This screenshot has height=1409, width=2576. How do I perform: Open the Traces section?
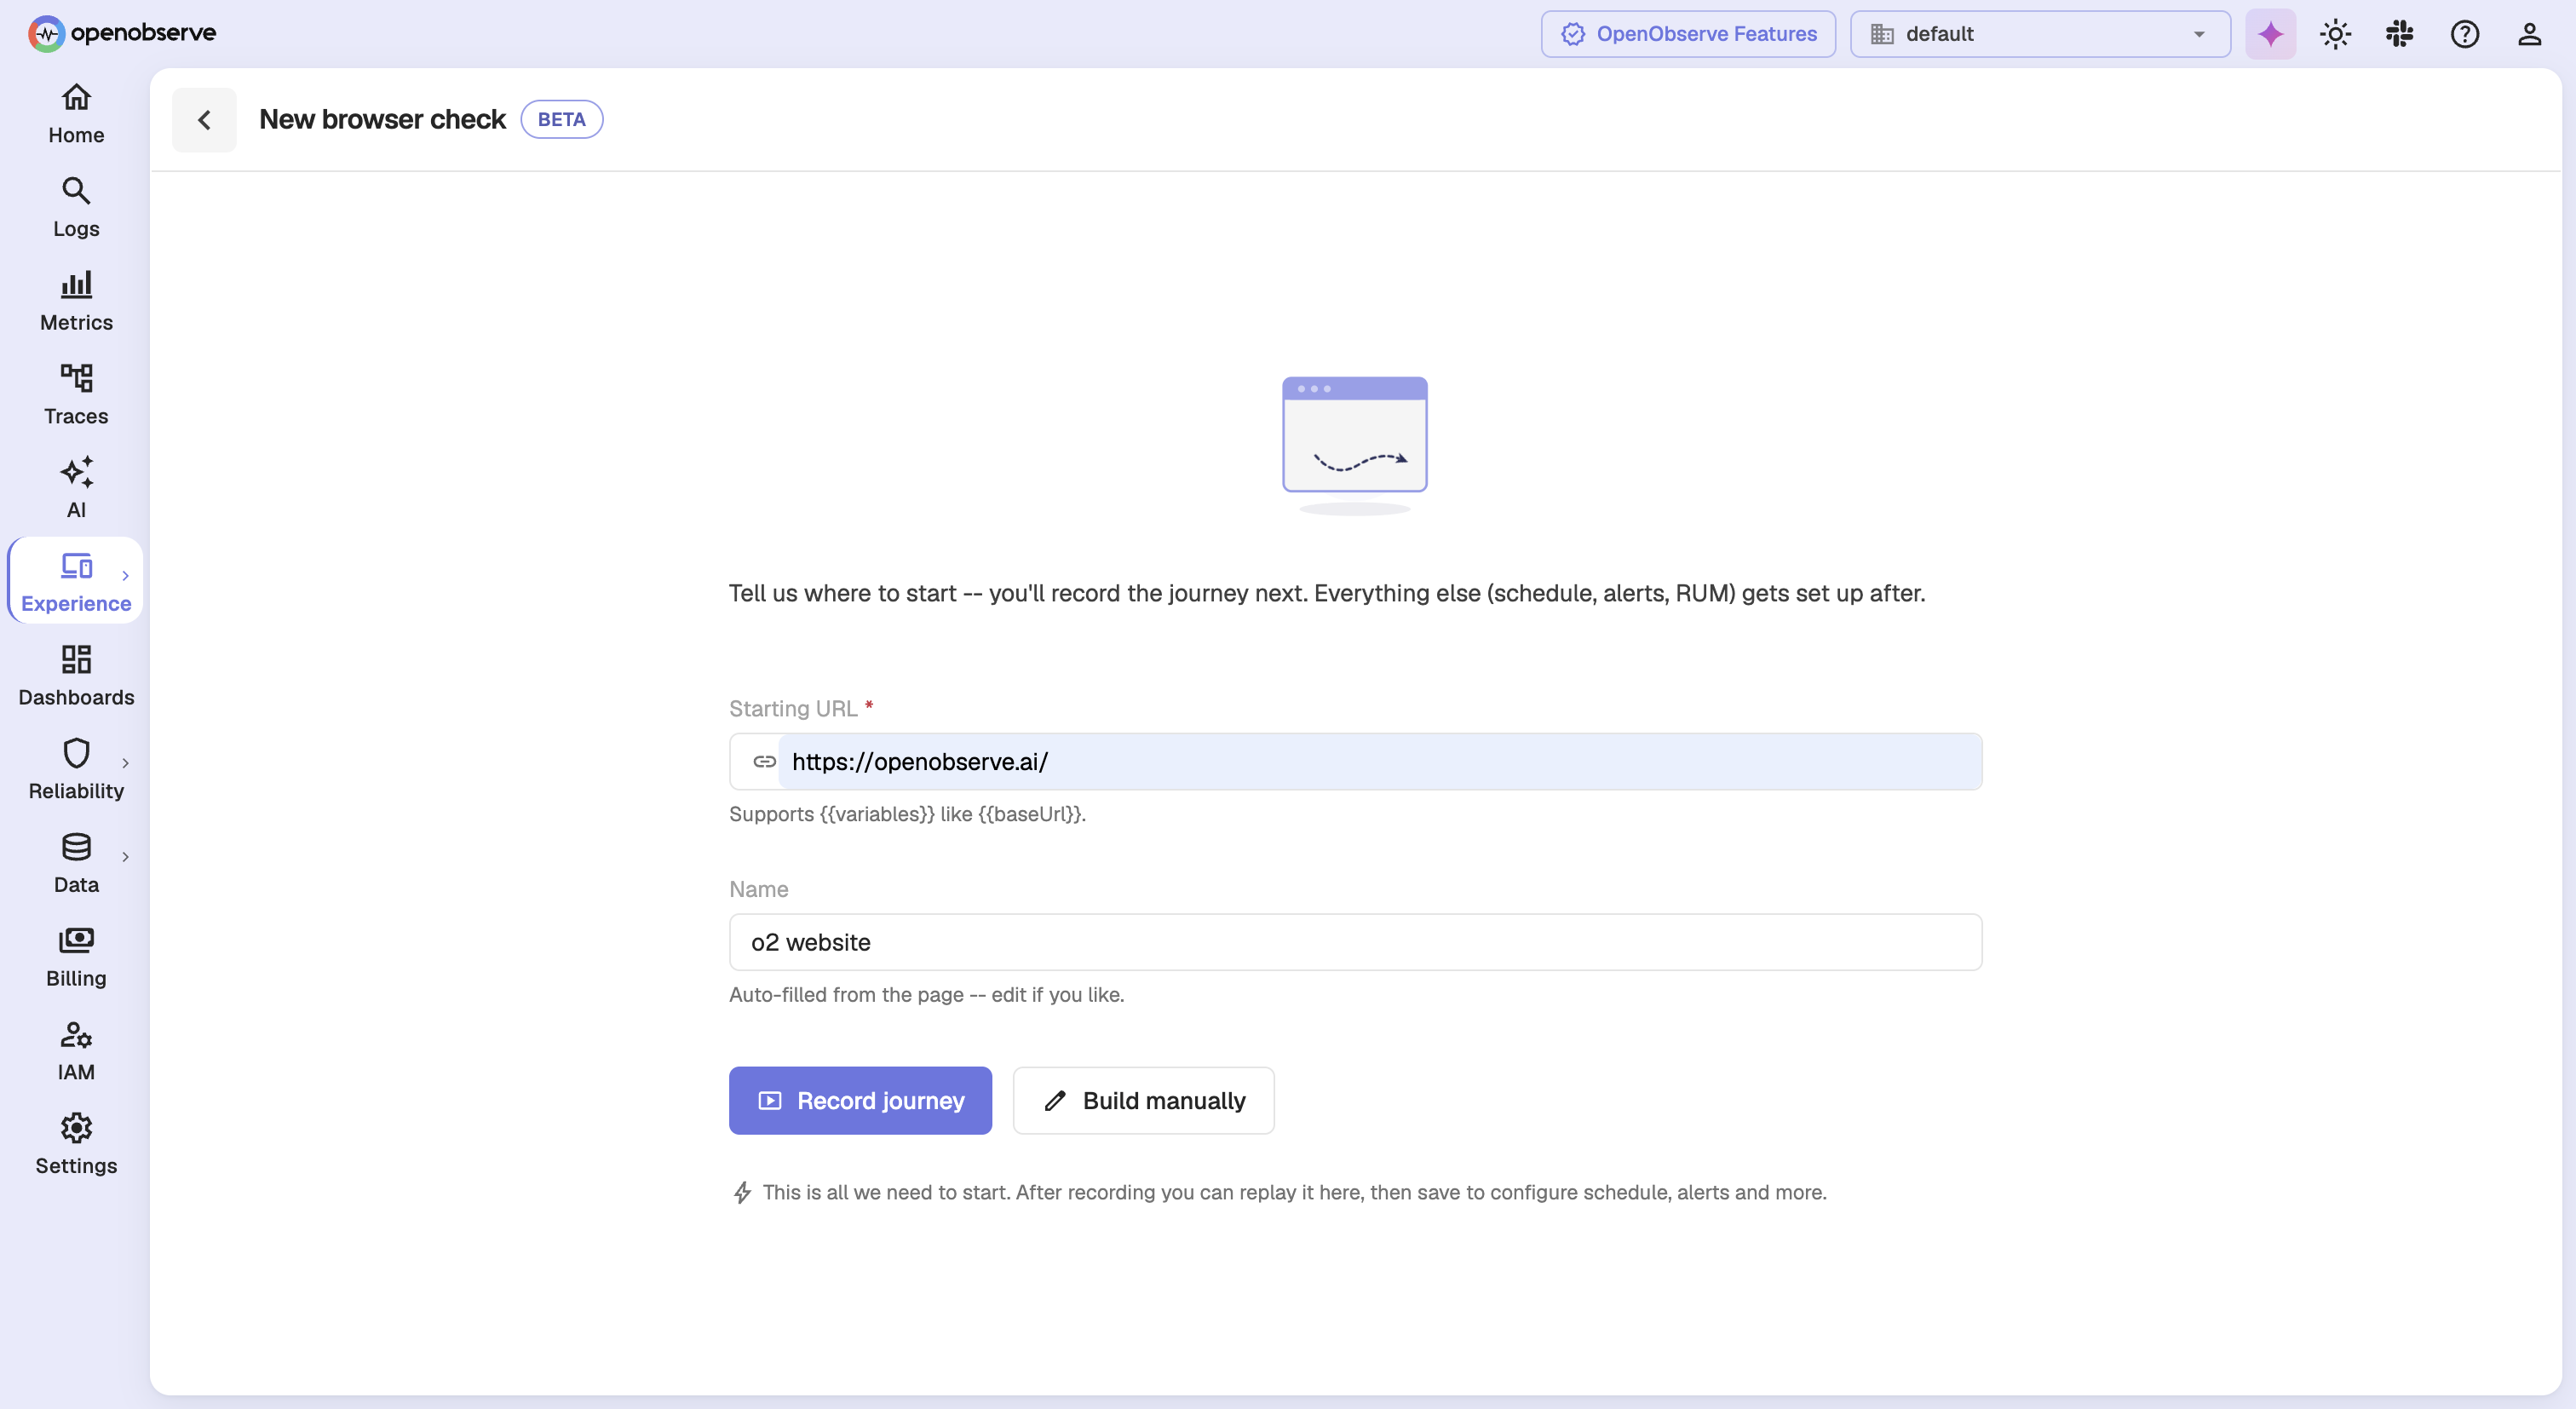point(76,395)
